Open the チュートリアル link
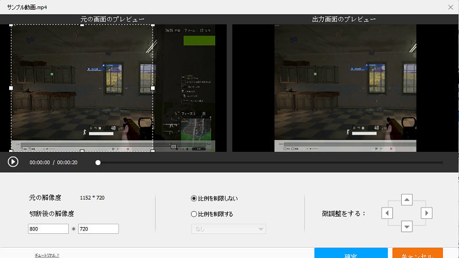The width and height of the screenshot is (459, 258). tap(47, 255)
